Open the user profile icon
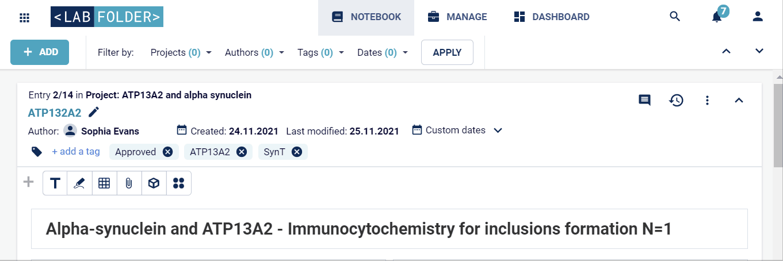The width and height of the screenshot is (783, 261). pyautogui.click(x=758, y=17)
